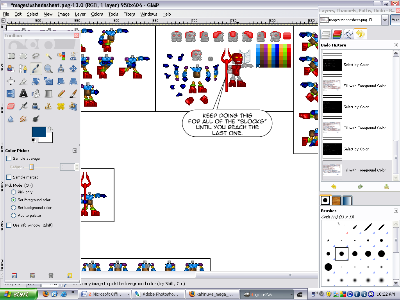This screenshot has width=400, height=300.
Task: Select the Crop tool
Action: (x=23, y=81)
